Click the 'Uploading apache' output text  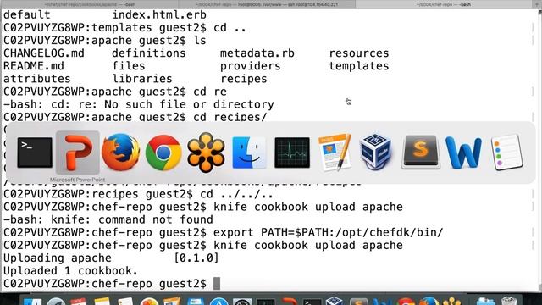point(58,258)
